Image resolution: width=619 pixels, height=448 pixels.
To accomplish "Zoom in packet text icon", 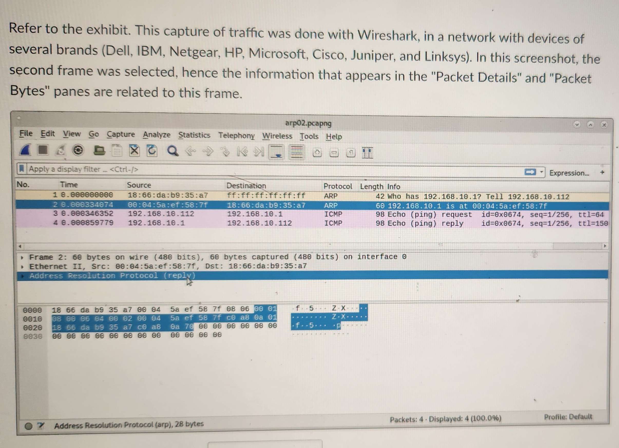I will (x=317, y=153).
